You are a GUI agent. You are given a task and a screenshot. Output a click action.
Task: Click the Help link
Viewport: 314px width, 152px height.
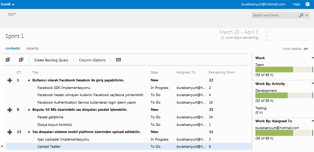pos(296,4)
